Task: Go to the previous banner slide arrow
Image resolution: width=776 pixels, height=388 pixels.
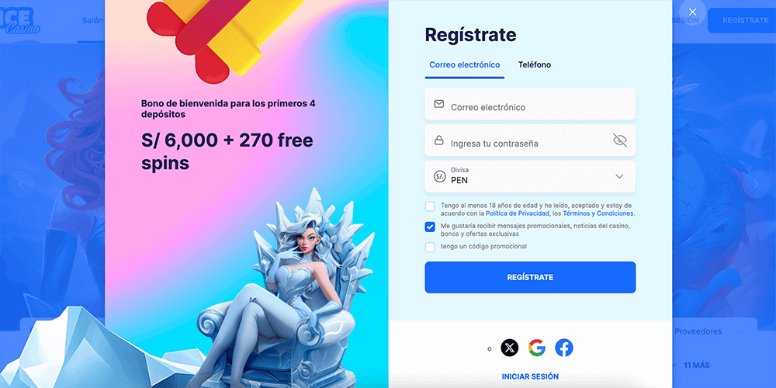Action: tap(21, 184)
